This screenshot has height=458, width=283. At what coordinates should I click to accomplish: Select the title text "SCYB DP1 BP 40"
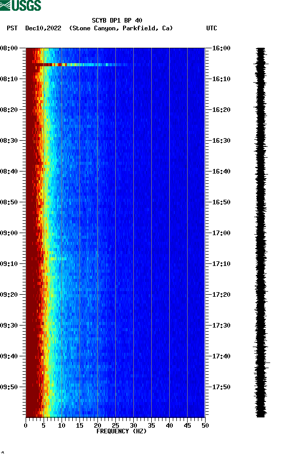(x=117, y=21)
